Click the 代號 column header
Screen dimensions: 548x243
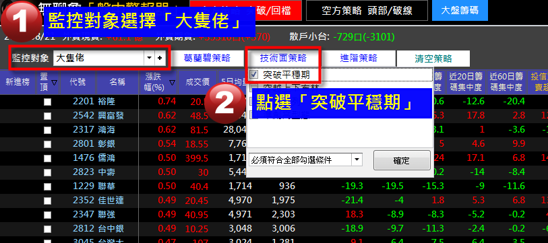[x=78, y=82]
